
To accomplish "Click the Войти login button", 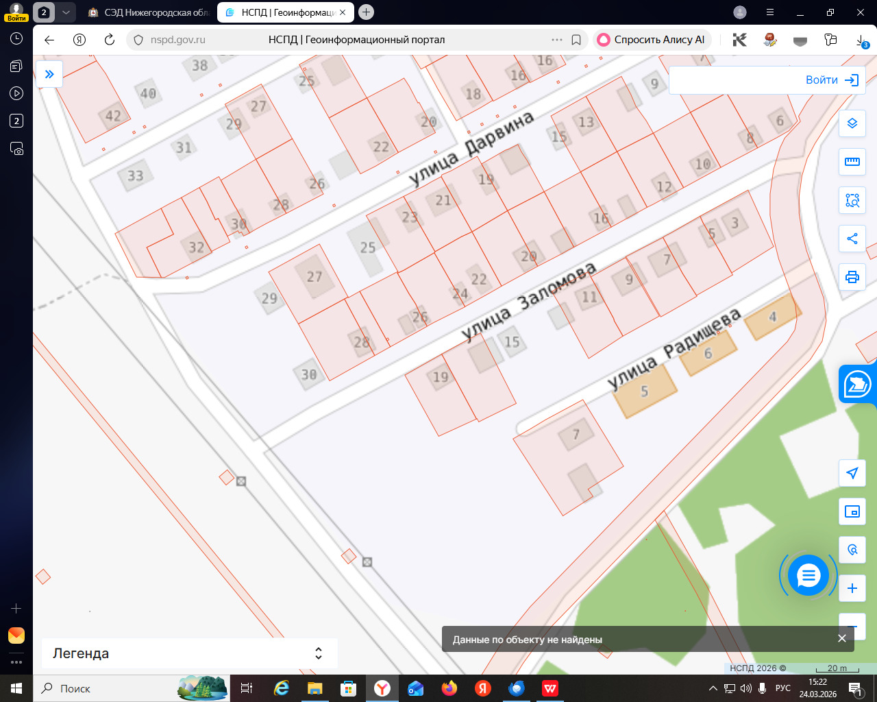I will tap(832, 80).
